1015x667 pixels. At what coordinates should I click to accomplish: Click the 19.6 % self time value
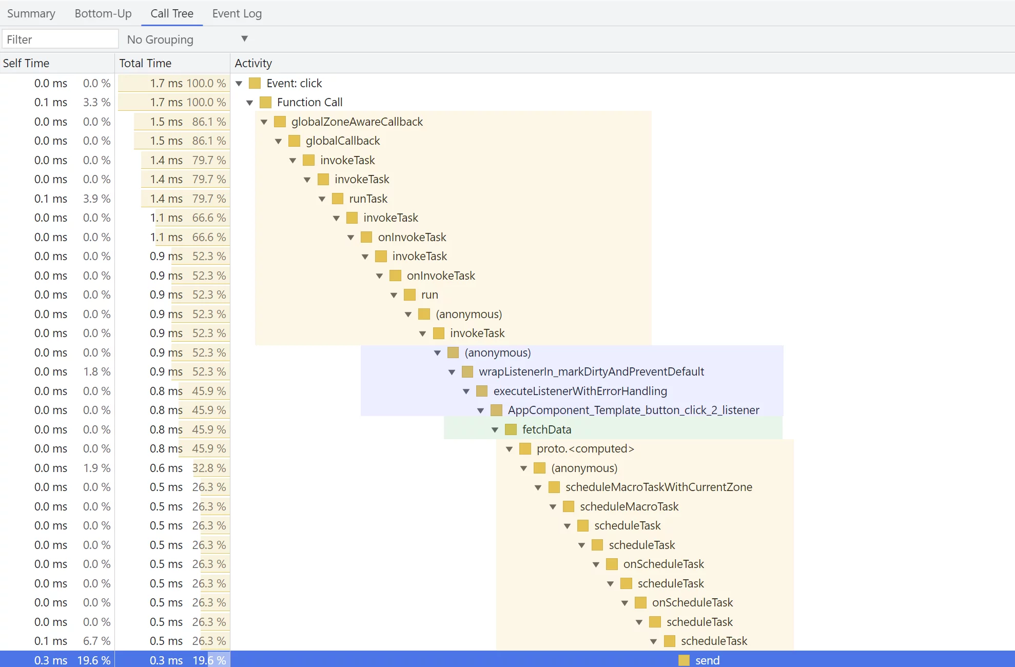94,660
